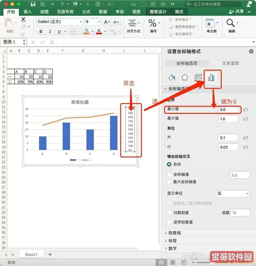
Task: Select the Effects pentagon tab
Action: [185, 78]
